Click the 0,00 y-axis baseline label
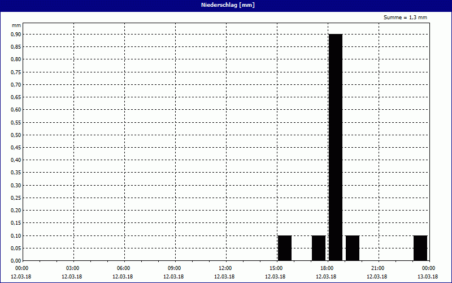The height and width of the screenshot is (283, 452). coord(16,261)
